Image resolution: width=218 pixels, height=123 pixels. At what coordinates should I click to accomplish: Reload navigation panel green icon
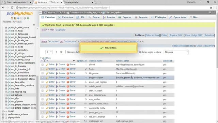click(28, 18)
